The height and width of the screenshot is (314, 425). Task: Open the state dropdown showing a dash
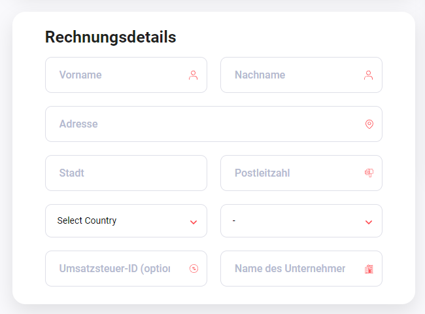301,220
